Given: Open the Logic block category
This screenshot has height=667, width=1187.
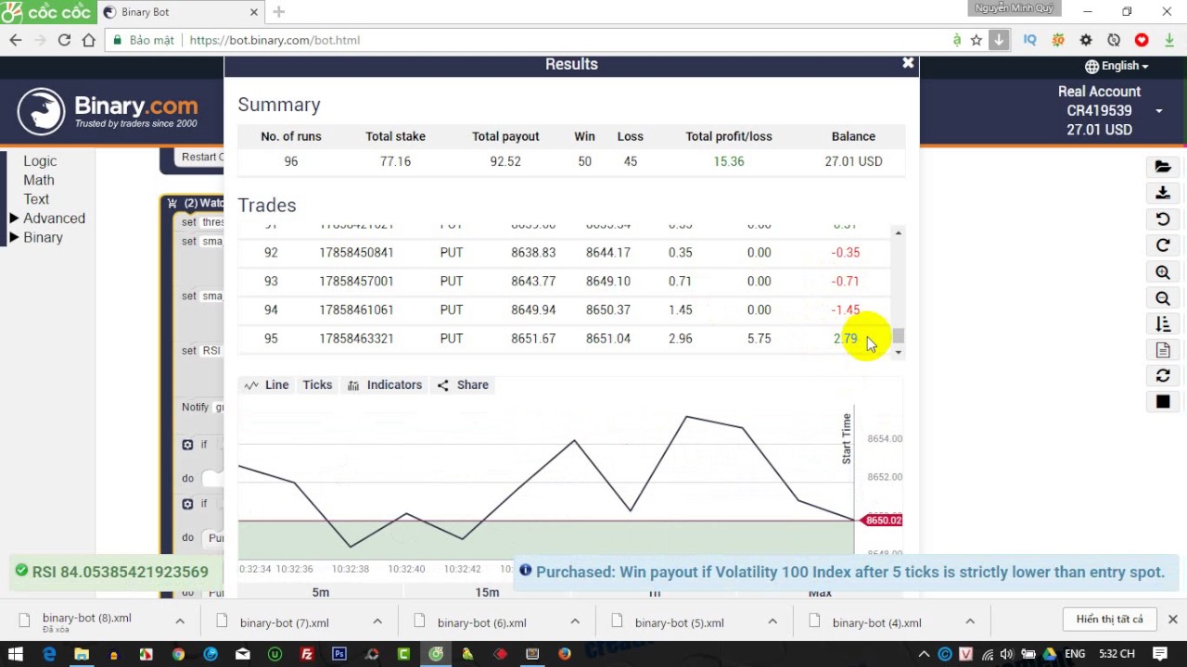Looking at the screenshot, I should (40, 160).
